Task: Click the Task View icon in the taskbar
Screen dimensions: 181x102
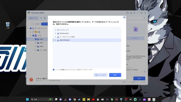Action: [56, 99]
